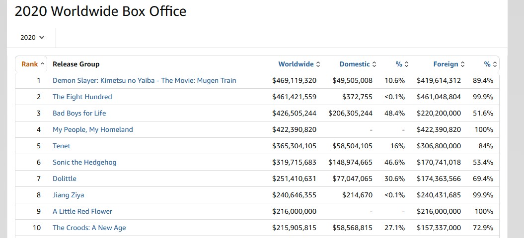Image resolution: width=524 pixels, height=238 pixels.
Task: Sort by Domestic gross column
Action: pyautogui.click(x=357, y=64)
